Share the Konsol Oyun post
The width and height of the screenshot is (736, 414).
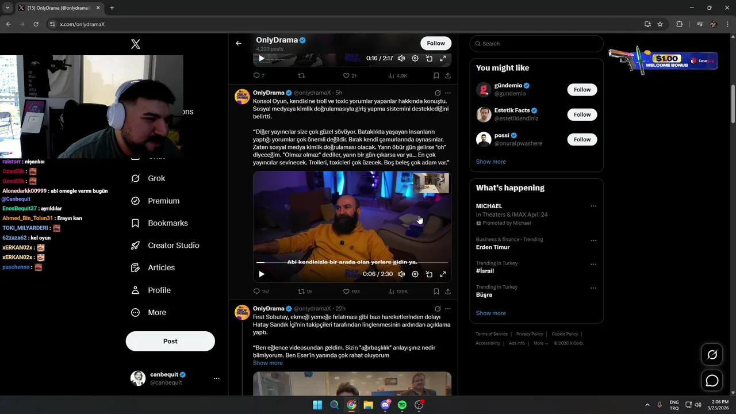[x=448, y=292]
